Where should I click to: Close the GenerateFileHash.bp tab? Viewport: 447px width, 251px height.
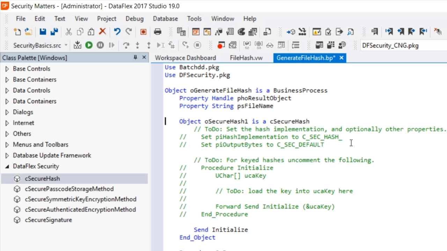342,58
